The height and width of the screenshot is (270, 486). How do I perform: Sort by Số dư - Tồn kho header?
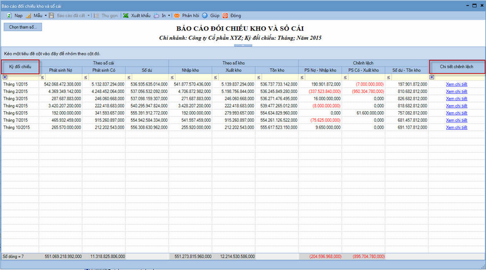pyautogui.click(x=406, y=70)
